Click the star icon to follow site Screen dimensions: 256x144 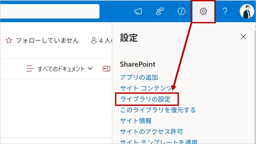click(9, 40)
